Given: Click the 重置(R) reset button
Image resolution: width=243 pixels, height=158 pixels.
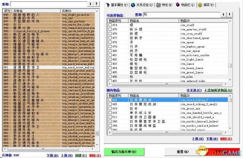Looking at the screenshot, I should click(183, 152).
